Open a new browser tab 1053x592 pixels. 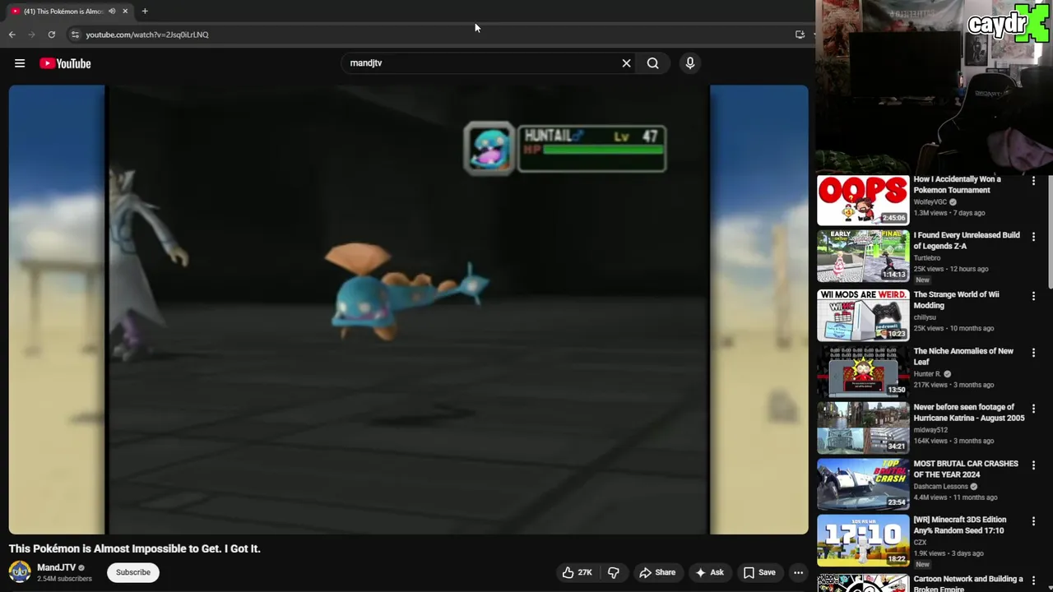click(145, 12)
